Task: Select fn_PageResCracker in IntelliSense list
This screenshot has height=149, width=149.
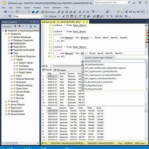Action: pyautogui.click(x=94, y=85)
